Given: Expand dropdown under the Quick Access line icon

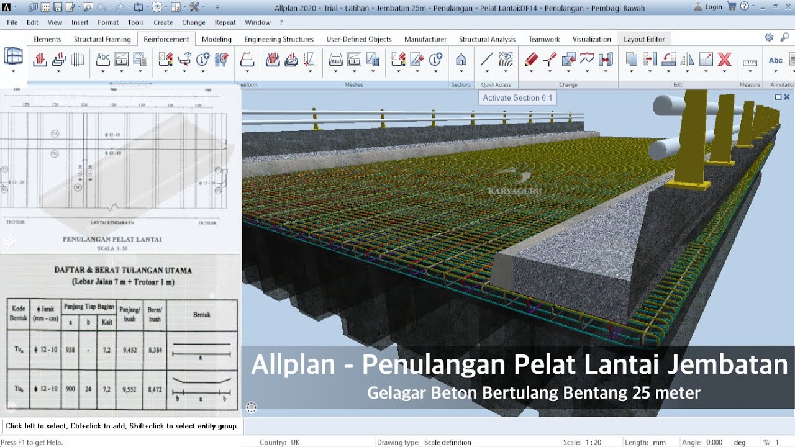Looking at the screenshot, I should [487, 71].
